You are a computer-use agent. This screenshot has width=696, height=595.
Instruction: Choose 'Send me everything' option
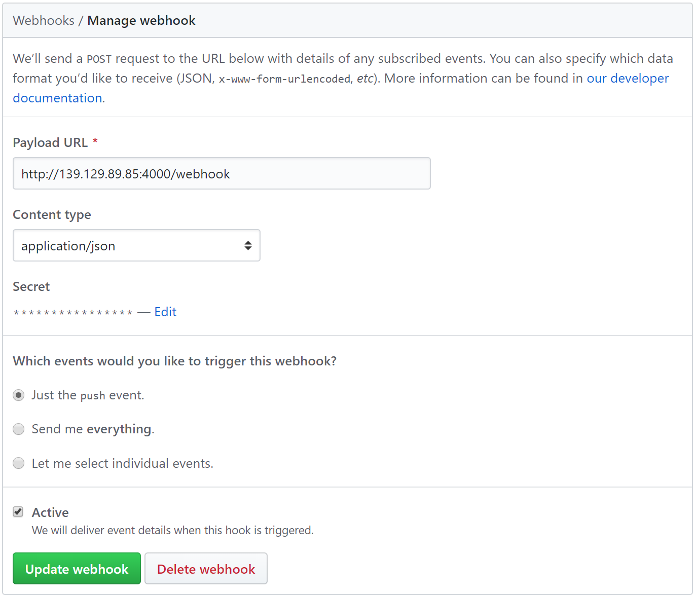click(18, 429)
